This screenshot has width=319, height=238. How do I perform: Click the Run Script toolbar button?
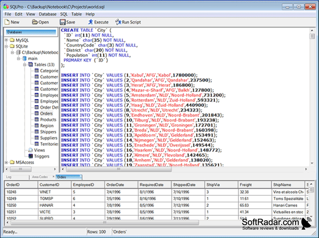pos(128,22)
